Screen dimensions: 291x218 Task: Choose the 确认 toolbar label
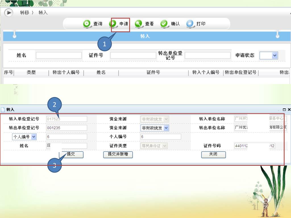pos(175,24)
